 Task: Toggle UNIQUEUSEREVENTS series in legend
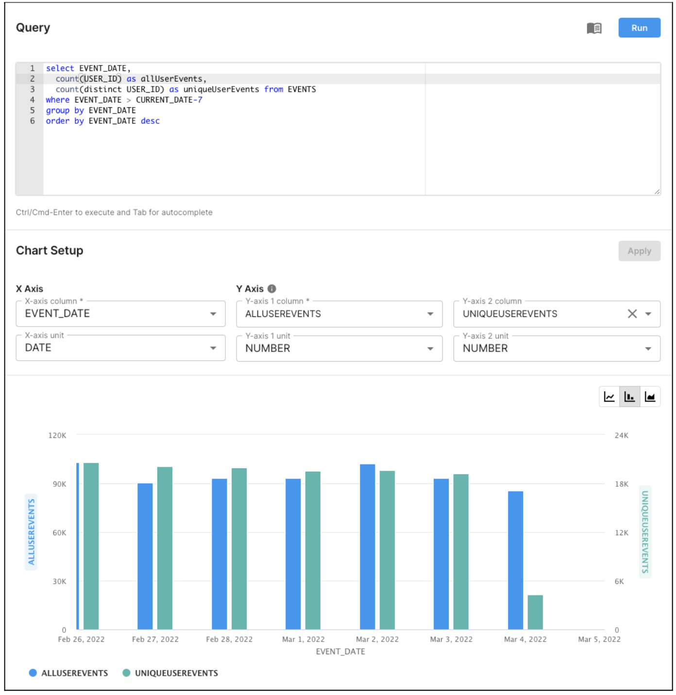[x=176, y=673]
